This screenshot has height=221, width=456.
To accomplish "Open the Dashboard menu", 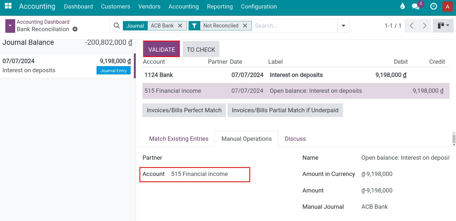I will pos(78,6).
